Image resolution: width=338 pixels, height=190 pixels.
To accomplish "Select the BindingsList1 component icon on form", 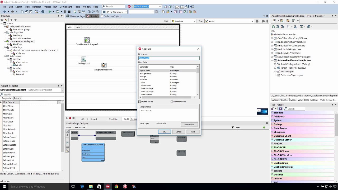I will pos(83,59).
